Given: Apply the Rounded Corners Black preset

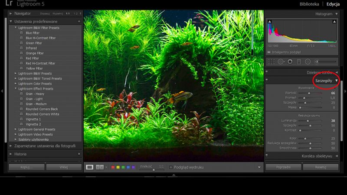Looking at the screenshot, I should click(42, 109).
